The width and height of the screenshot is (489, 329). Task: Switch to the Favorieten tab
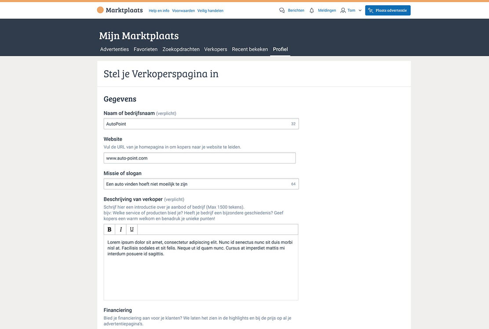point(146,49)
